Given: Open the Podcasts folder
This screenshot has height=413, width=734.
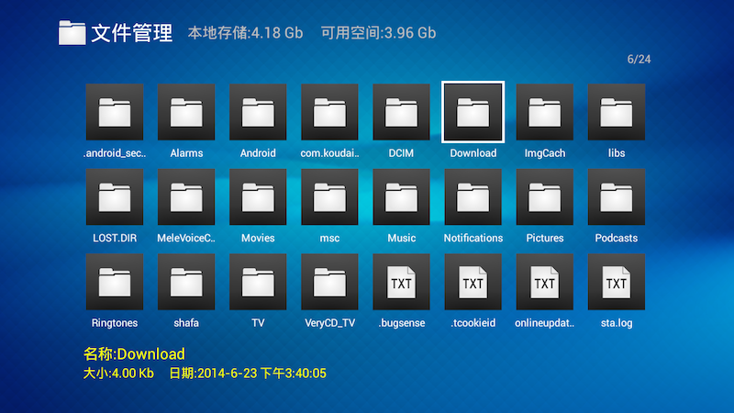Looking at the screenshot, I should (x=617, y=197).
